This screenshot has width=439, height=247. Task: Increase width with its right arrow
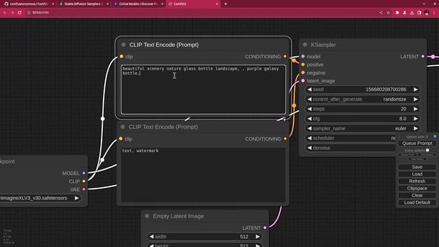point(258,237)
